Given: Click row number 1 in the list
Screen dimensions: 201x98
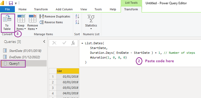Looking at the screenshot, I should click(x=53, y=77).
